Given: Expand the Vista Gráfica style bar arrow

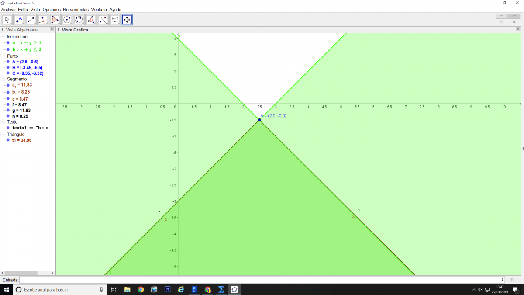Looking at the screenshot, I should 59,30.
